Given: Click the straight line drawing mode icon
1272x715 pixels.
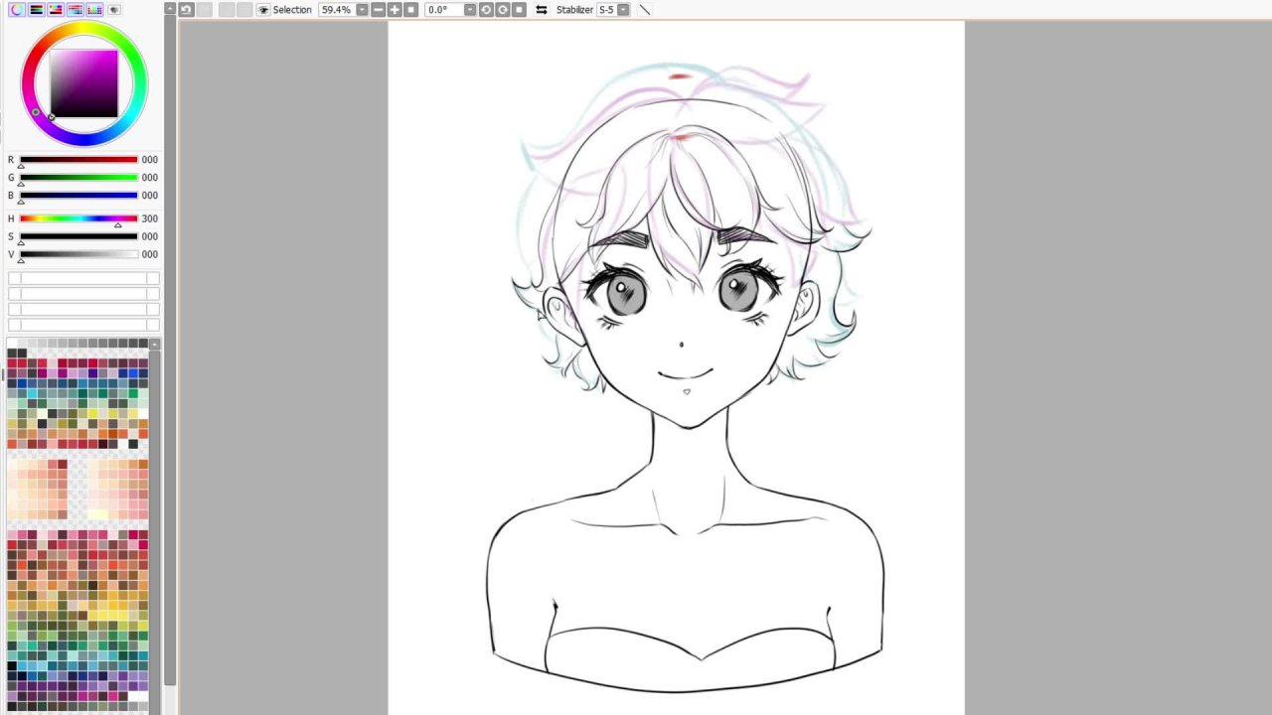Looking at the screenshot, I should click(645, 10).
